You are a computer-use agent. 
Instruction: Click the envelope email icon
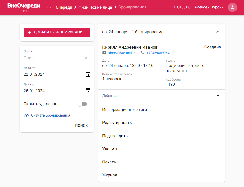pos(104,53)
